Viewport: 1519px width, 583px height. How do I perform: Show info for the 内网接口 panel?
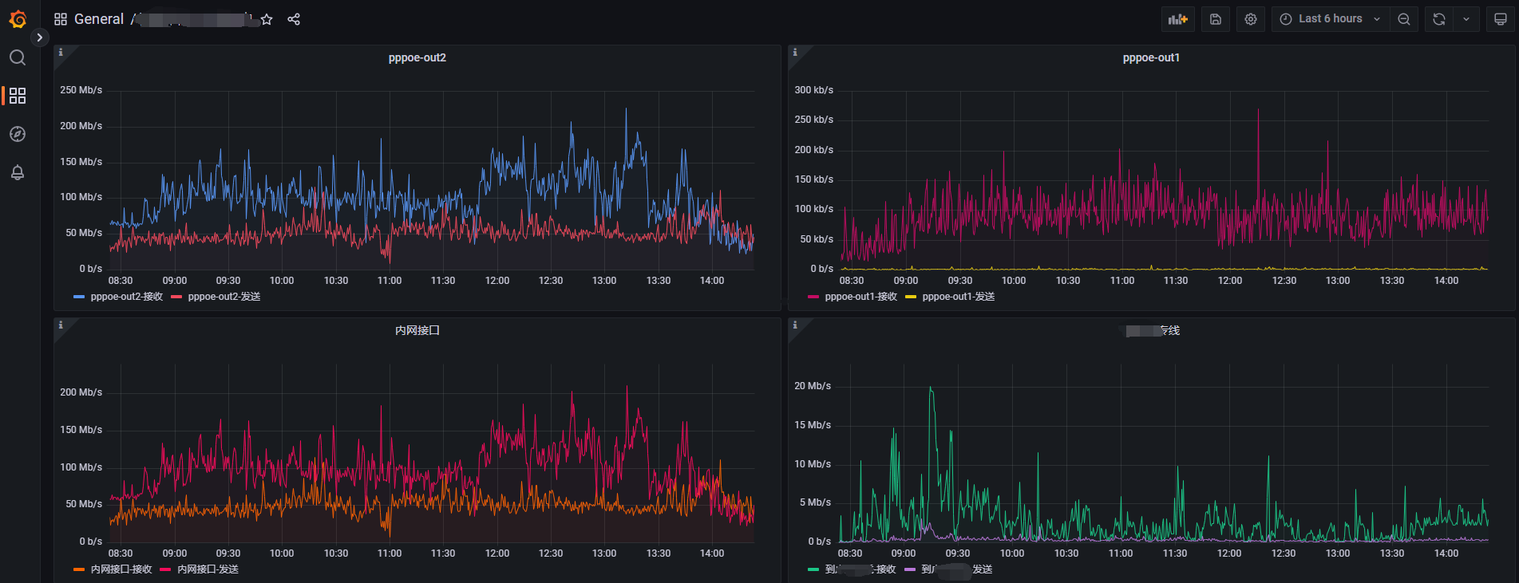[61, 325]
